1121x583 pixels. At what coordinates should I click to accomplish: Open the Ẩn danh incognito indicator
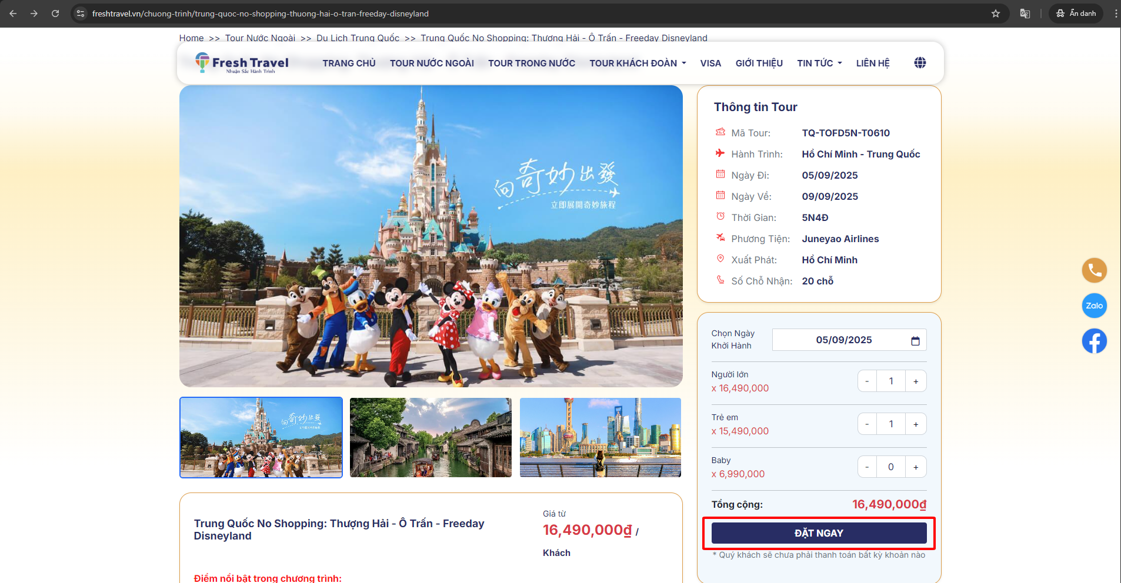tap(1076, 13)
